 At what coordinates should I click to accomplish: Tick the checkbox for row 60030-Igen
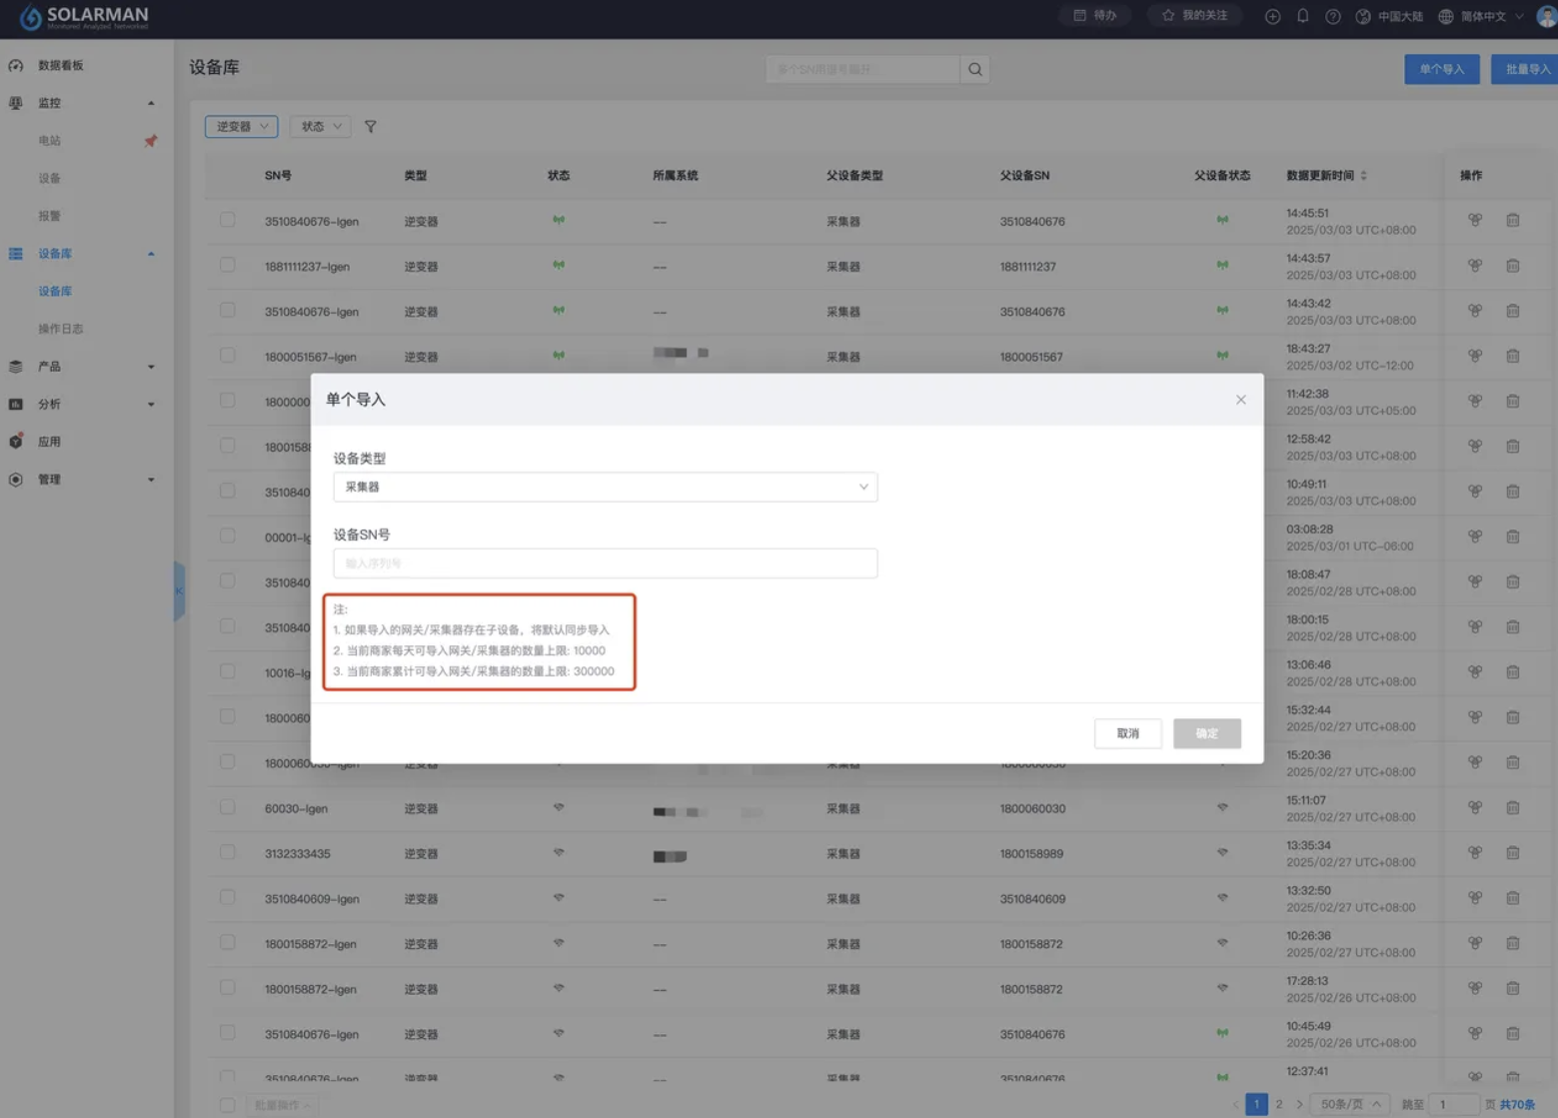[228, 807]
